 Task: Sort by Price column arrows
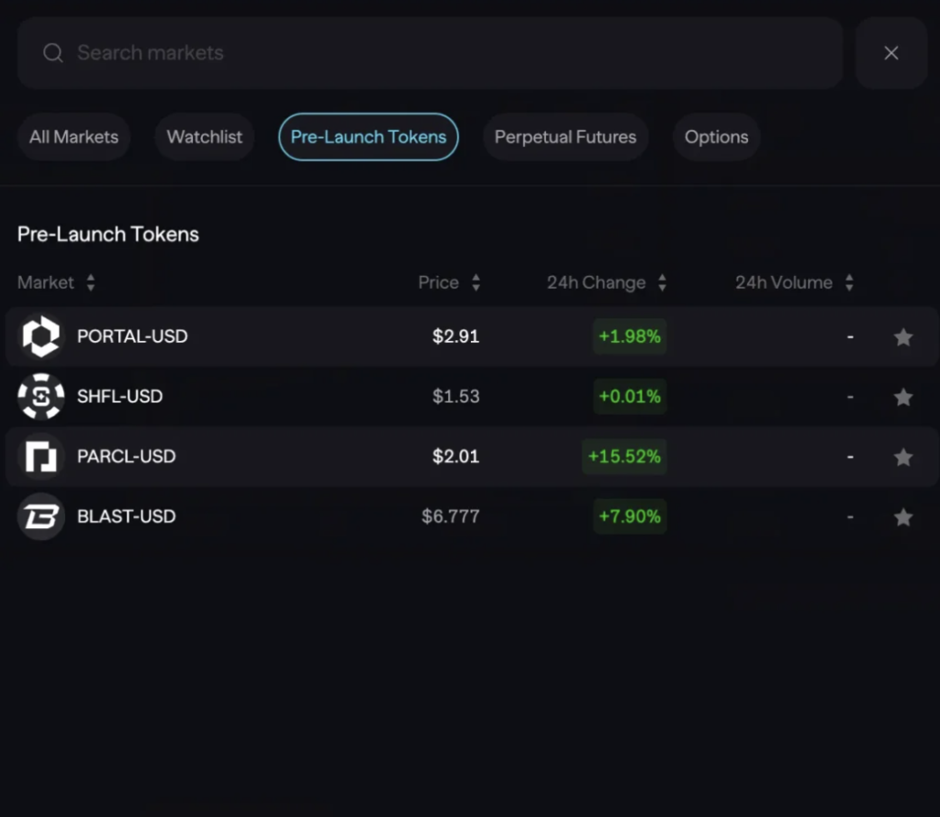(x=476, y=282)
